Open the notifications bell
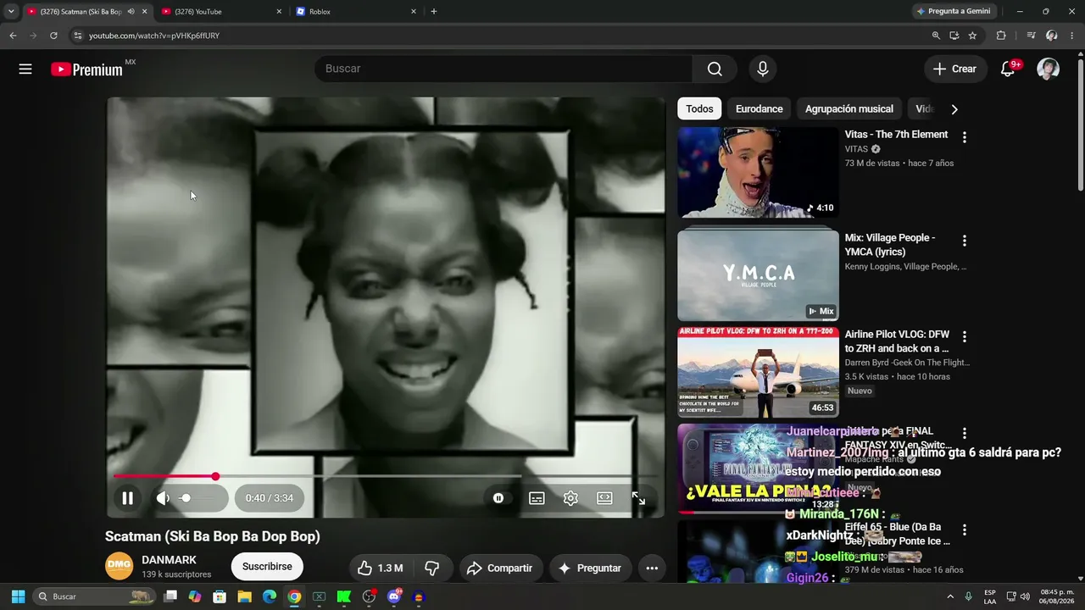 1008,69
